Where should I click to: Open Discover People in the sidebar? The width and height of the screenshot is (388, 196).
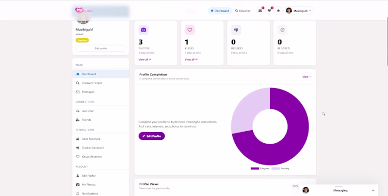[x=101, y=83]
